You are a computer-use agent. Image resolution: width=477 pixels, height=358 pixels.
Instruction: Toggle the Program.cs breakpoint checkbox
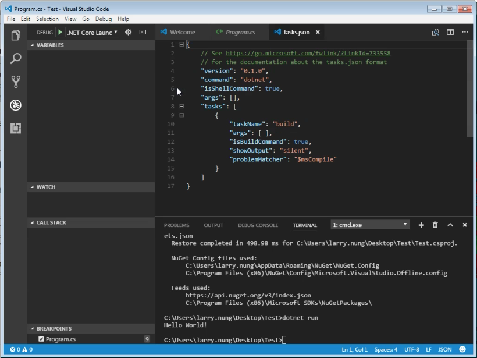tap(41, 339)
